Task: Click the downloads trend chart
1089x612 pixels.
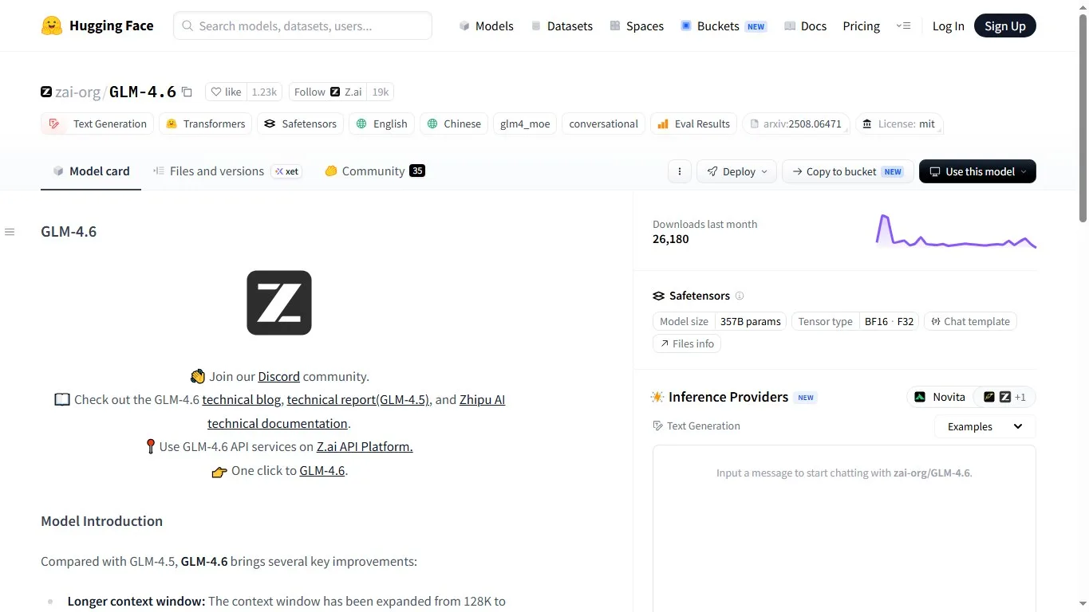Action: pyautogui.click(x=956, y=231)
